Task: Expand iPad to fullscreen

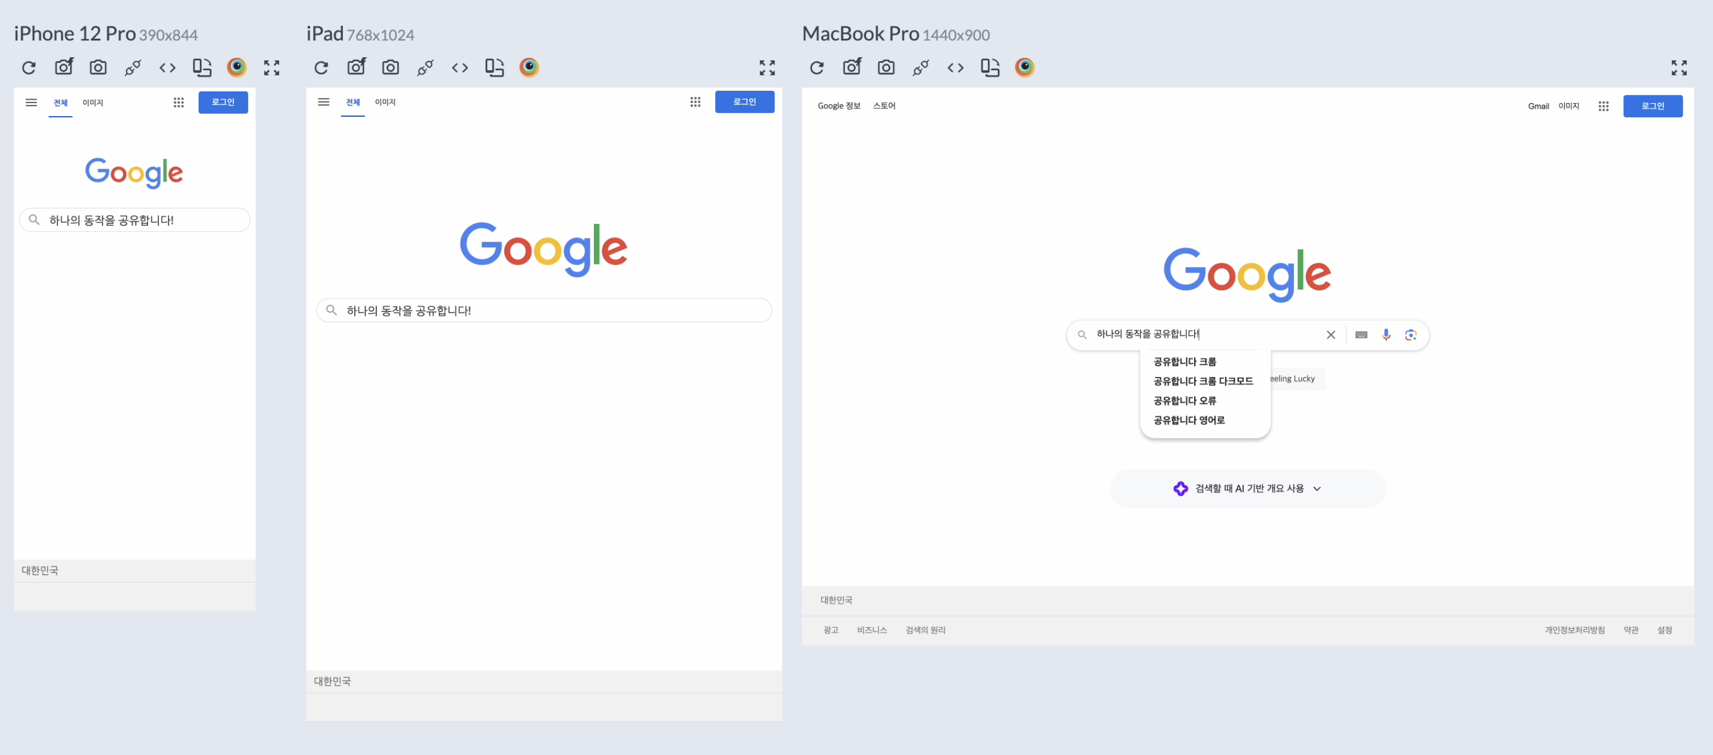Action: 767,67
